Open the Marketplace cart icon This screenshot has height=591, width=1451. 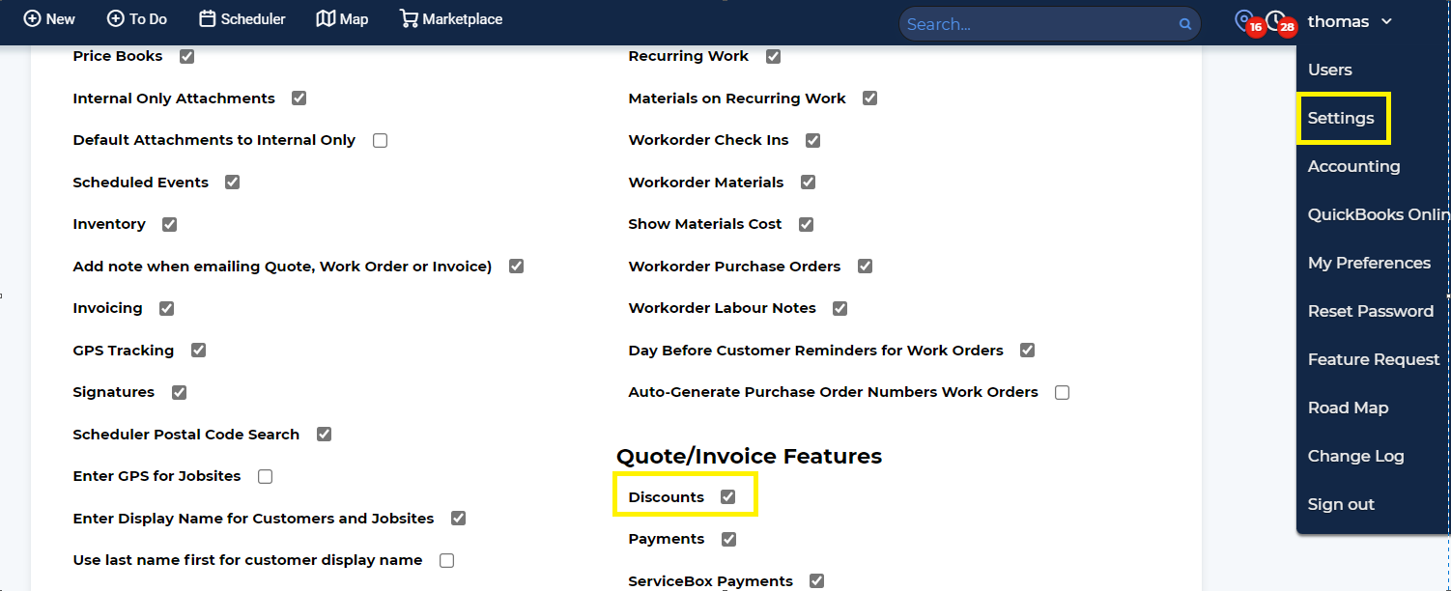pos(409,19)
